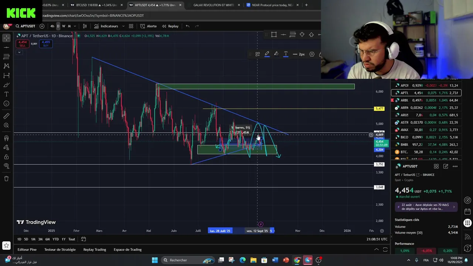Select the Text annotation tool
The width and height of the screenshot is (473, 266).
[6, 94]
